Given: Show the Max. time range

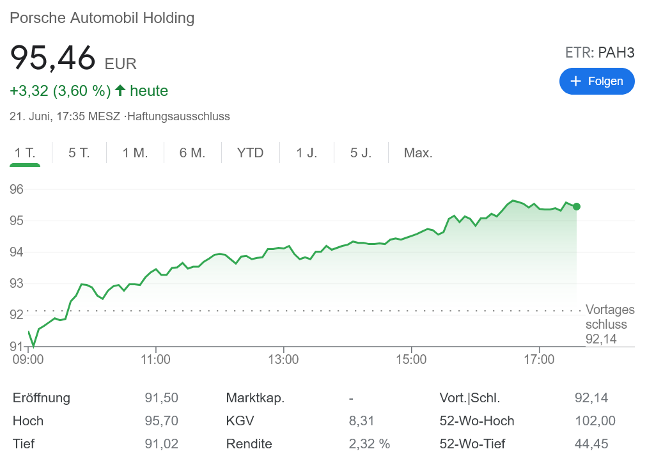Looking at the screenshot, I should [x=418, y=153].
